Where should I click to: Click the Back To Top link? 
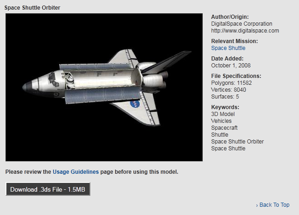click(274, 205)
